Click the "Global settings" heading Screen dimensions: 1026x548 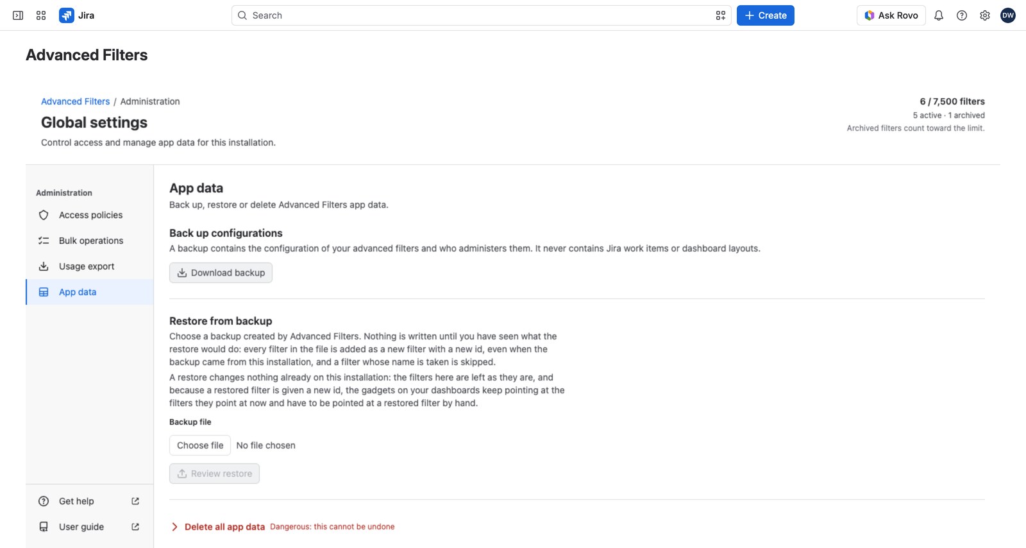(94, 123)
